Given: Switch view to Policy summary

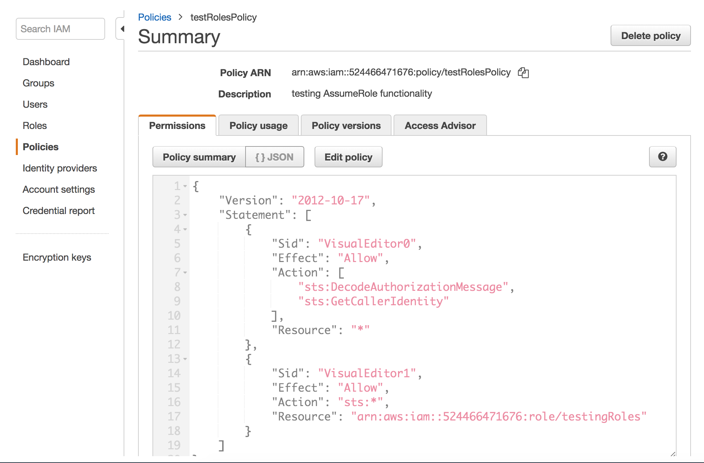Looking at the screenshot, I should (199, 157).
